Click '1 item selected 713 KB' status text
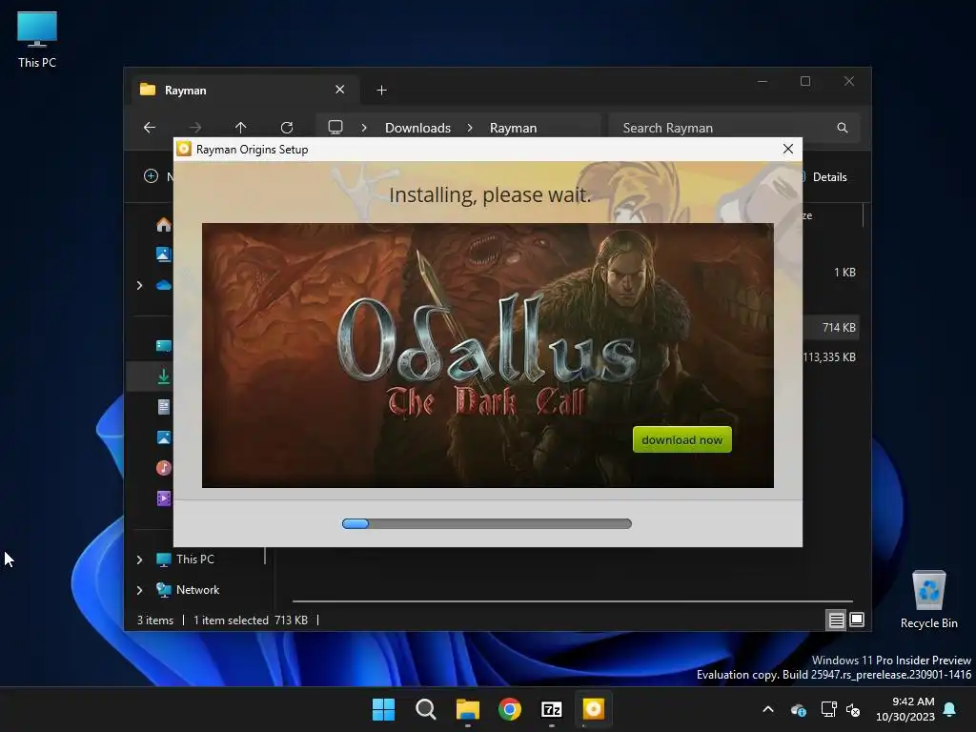976x732 pixels. click(x=251, y=620)
